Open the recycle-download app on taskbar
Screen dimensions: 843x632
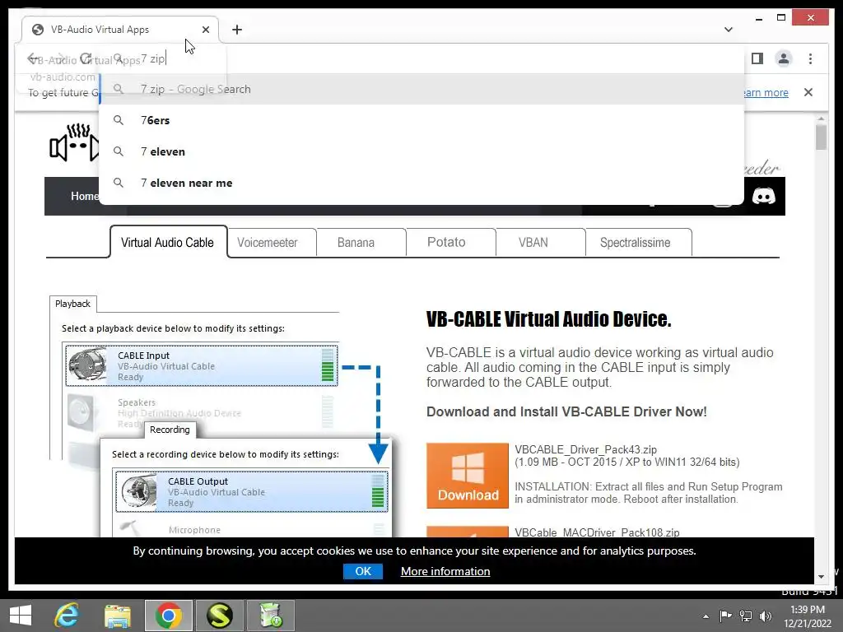tap(270, 616)
